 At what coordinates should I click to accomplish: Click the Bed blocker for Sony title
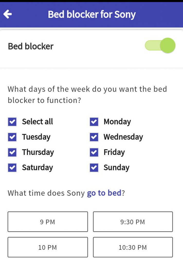(91, 14)
